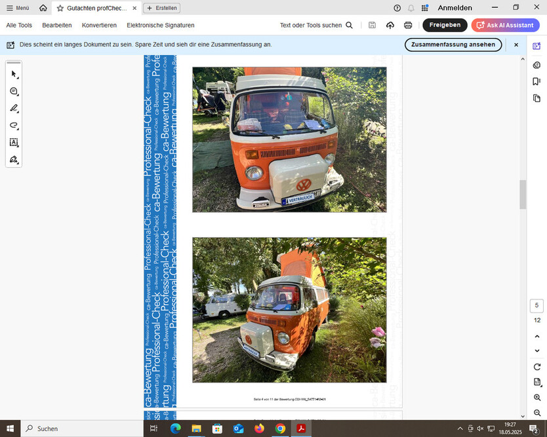Go to the next page with the down chevron
Viewport: 547px width, 437px height.
(x=536, y=350)
